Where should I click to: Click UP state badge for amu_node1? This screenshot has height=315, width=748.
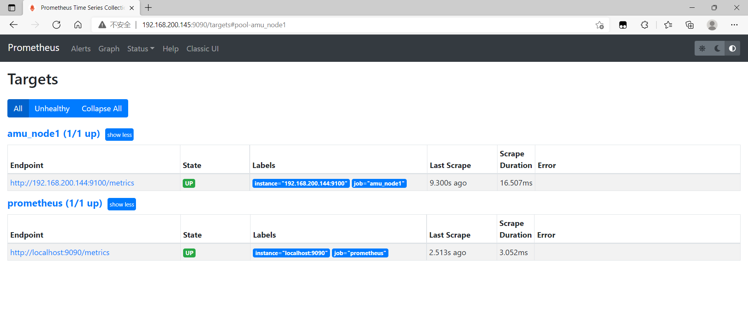point(189,183)
